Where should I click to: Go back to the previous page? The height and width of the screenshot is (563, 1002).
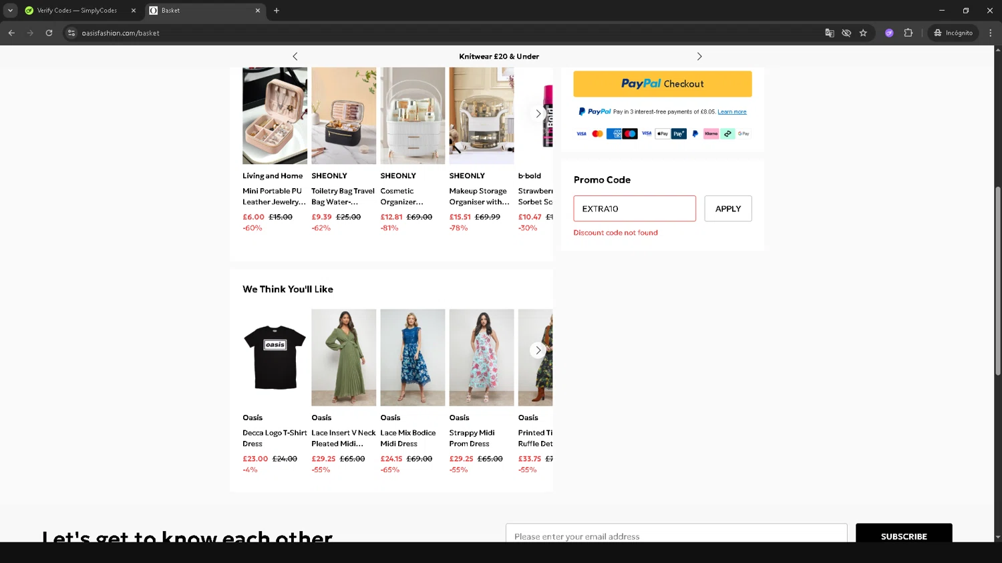coord(11,33)
